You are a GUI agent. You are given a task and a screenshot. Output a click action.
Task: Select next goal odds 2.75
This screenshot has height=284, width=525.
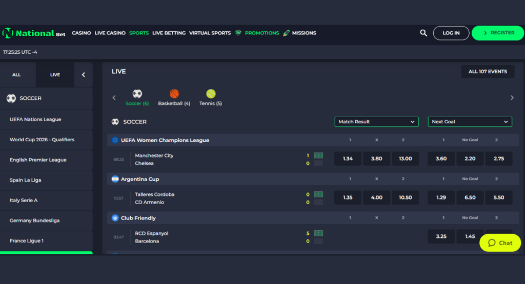(x=499, y=158)
